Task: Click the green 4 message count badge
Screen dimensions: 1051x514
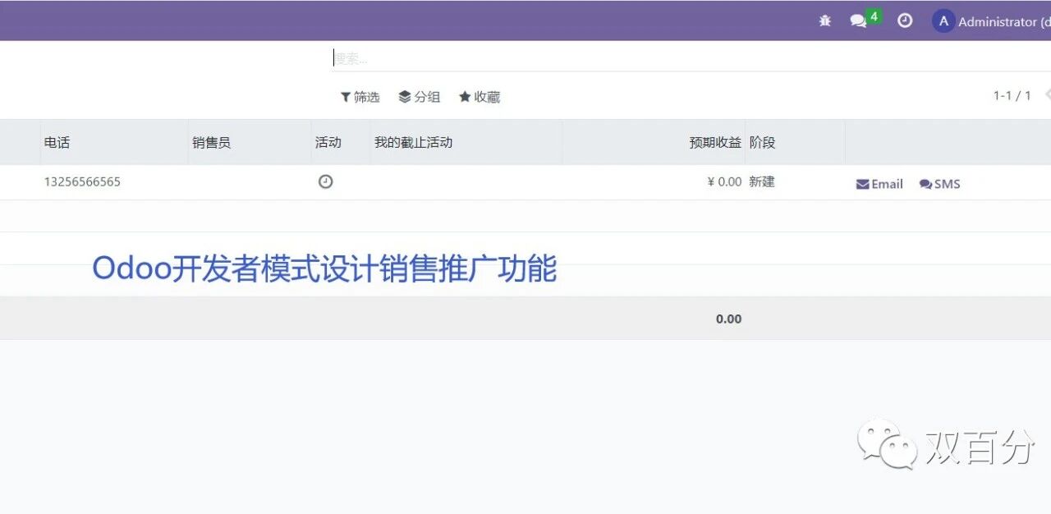Action: pyautogui.click(x=874, y=16)
